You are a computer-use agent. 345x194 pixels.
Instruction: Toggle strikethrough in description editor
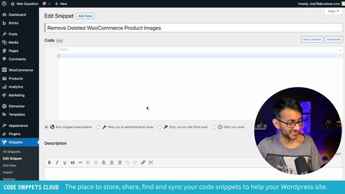click(80, 163)
